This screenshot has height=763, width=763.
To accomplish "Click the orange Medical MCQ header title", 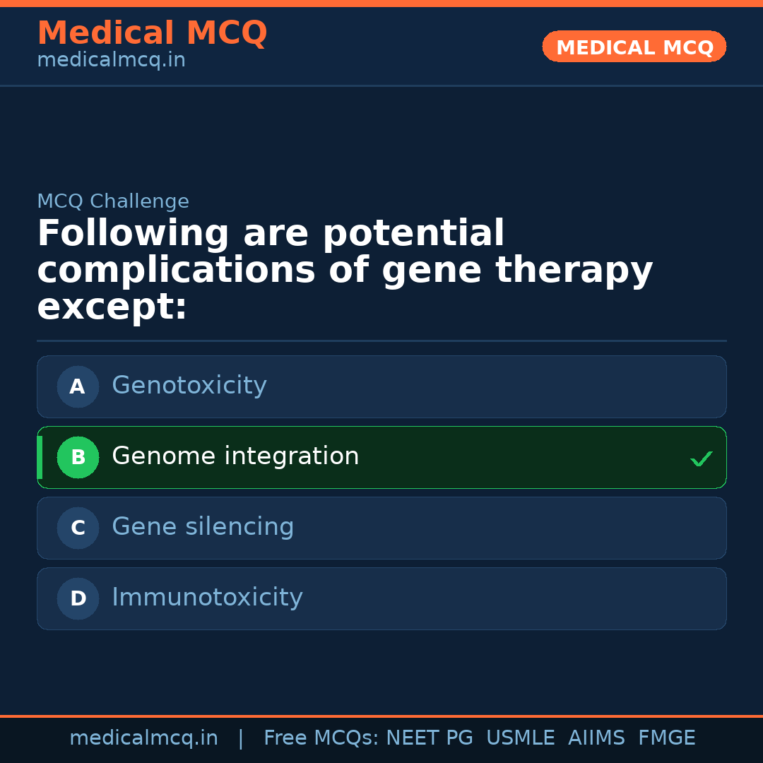I will point(152,33).
